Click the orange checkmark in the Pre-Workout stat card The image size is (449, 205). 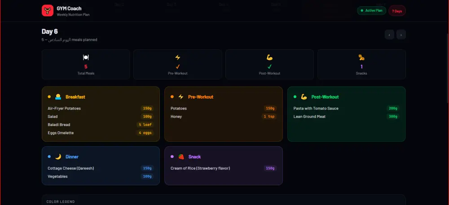tap(177, 67)
